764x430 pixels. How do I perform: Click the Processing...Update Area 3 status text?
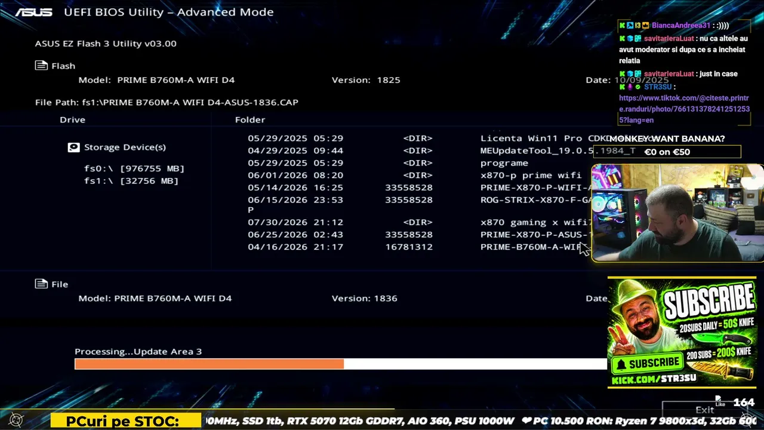coord(138,352)
